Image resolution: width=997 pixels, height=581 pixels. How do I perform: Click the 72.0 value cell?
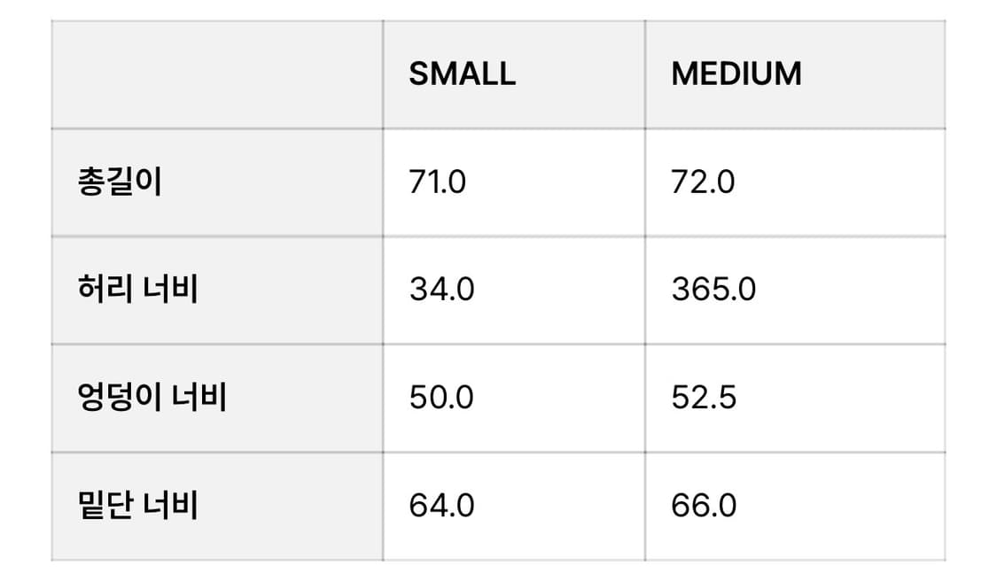(703, 182)
